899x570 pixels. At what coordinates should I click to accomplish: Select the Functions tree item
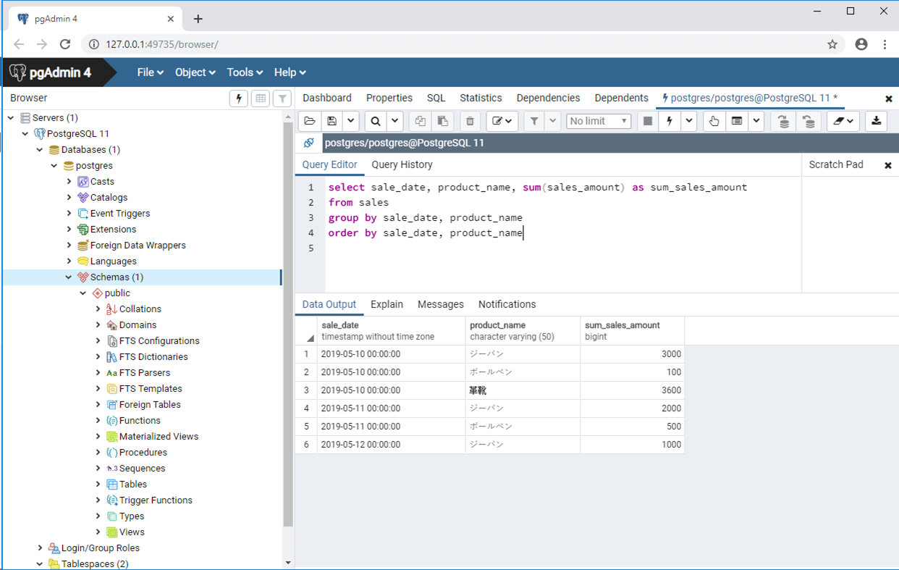pos(140,420)
